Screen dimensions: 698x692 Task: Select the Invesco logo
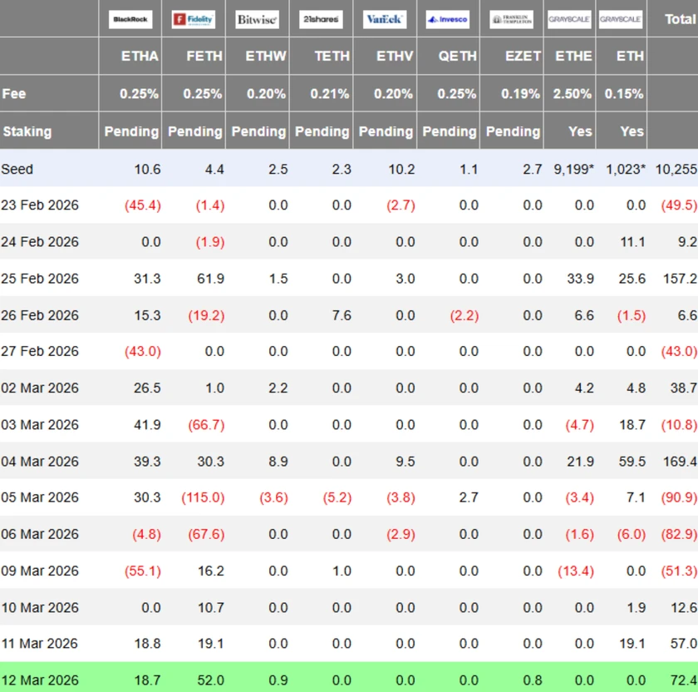448,18
